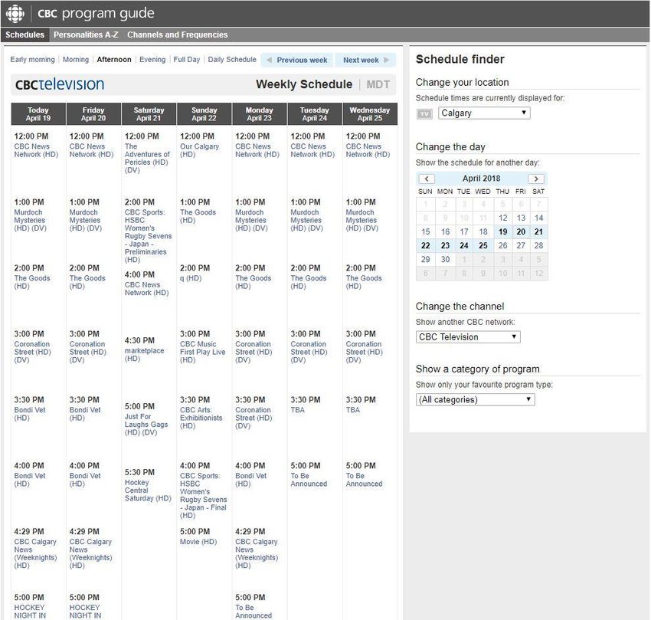Click the Schedule finder heading
The image size is (651, 620).
click(x=460, y=60)
